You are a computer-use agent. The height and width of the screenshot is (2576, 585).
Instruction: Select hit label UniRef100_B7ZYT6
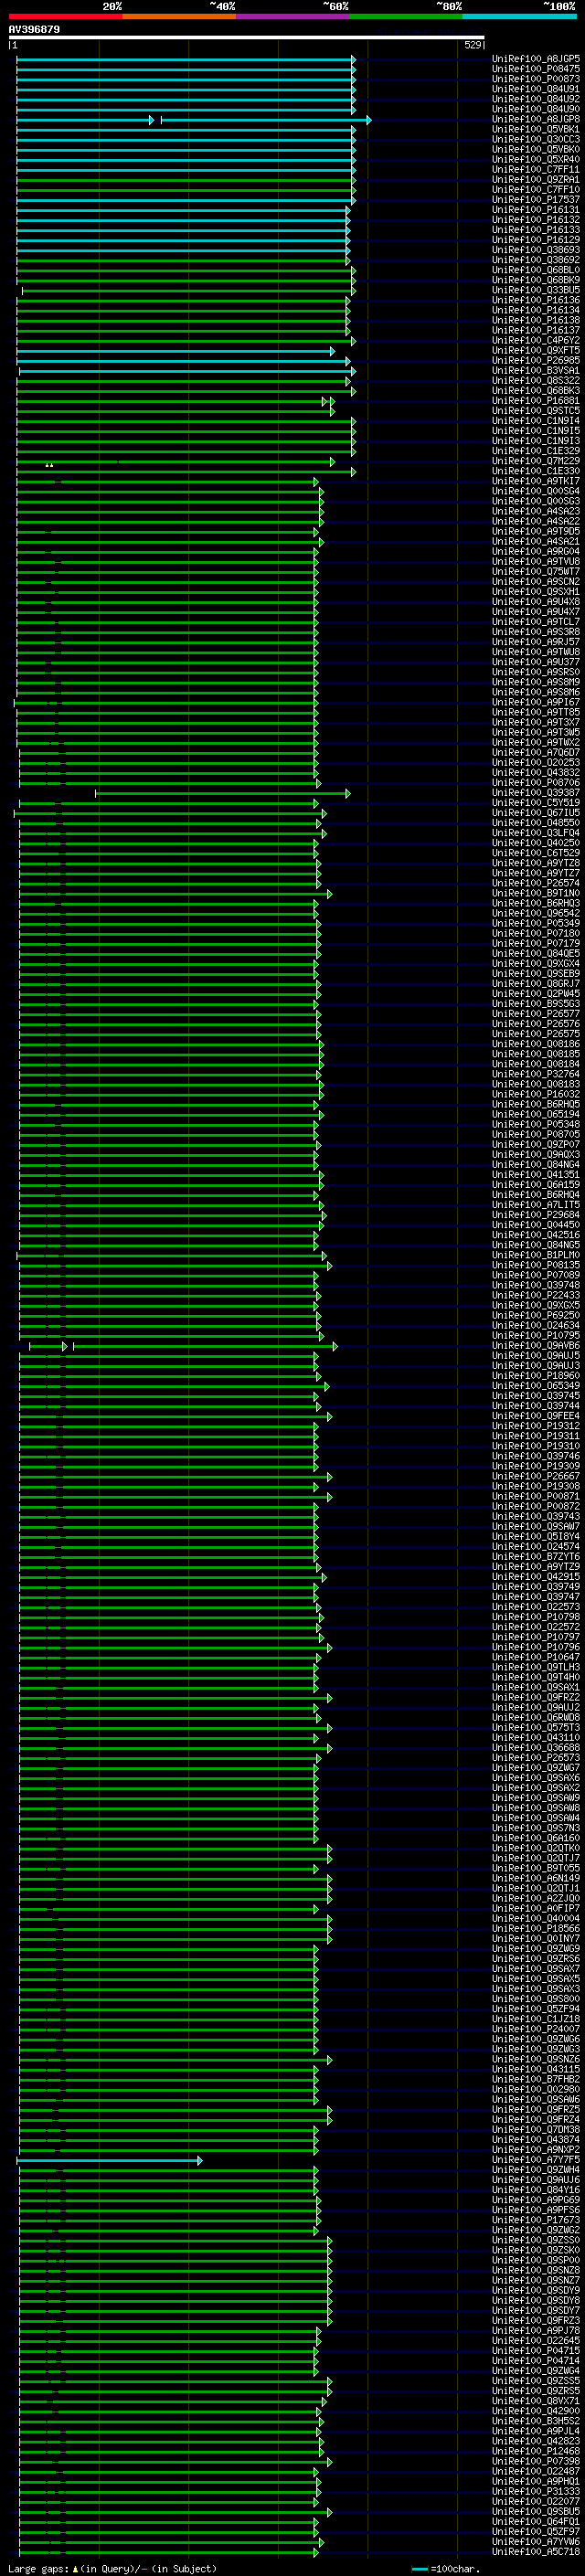[535, 1557]
